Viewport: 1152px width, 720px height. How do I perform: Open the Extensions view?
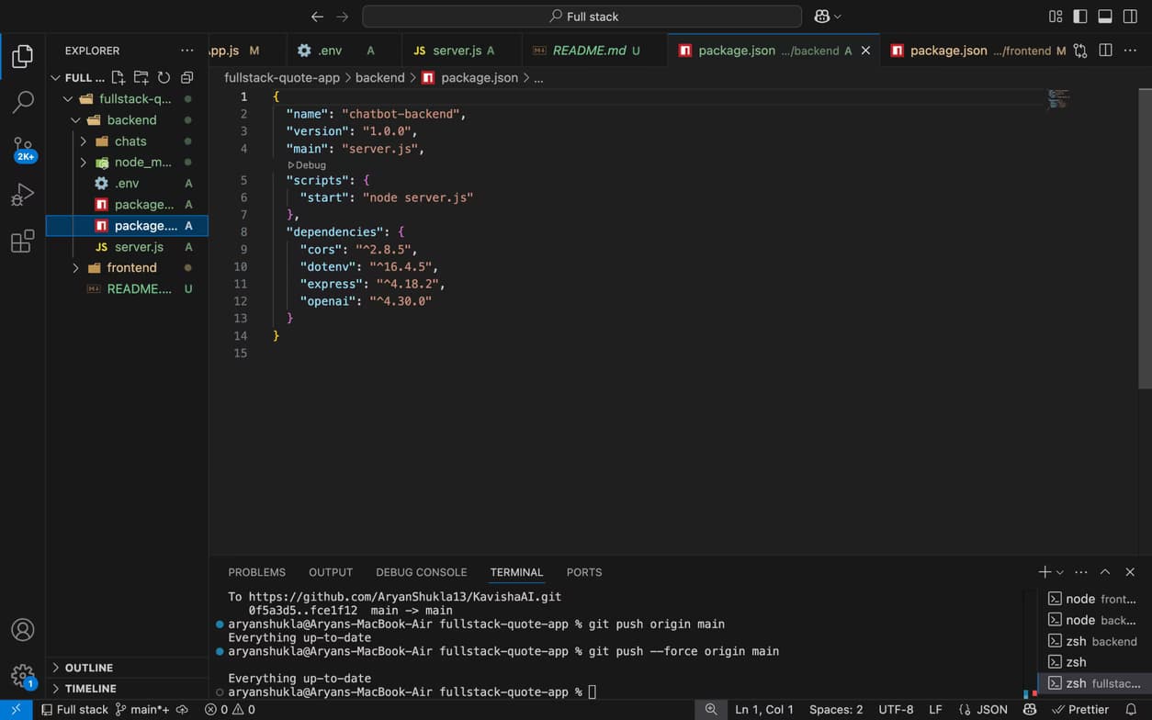coord(23,242)
